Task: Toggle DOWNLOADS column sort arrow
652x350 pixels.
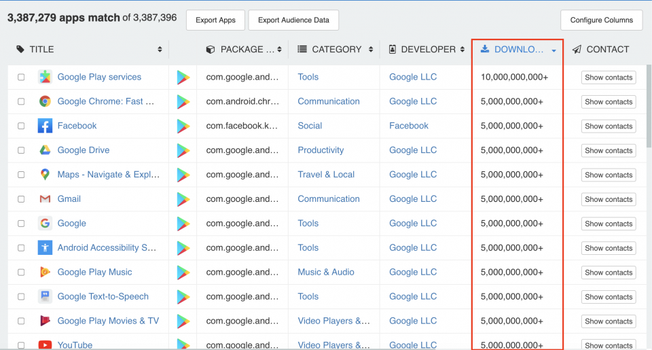Action: [x=554, y=51]
